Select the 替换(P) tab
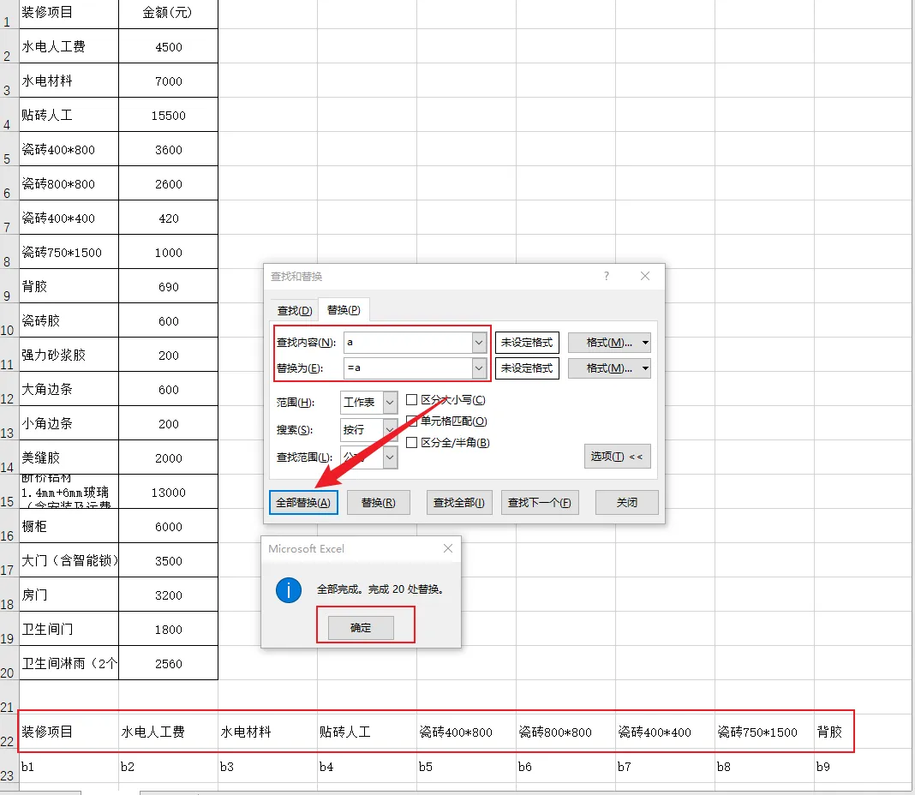The height and width of the screenshot is (795, 915). click(x=344, y=310)
